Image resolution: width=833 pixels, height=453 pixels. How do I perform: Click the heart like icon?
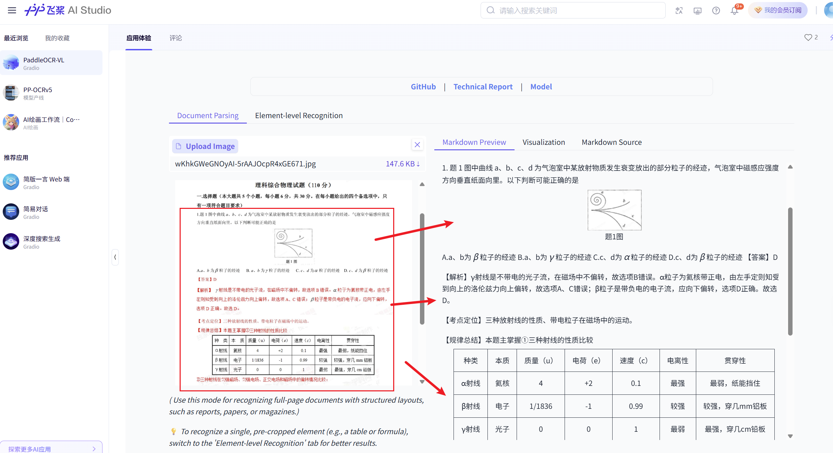click(808, 38)
